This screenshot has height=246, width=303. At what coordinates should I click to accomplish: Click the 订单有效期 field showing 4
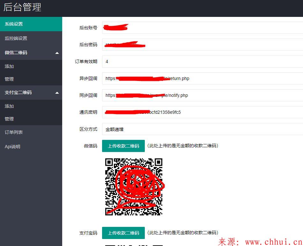pyautogui.click(x=203, y=62)
